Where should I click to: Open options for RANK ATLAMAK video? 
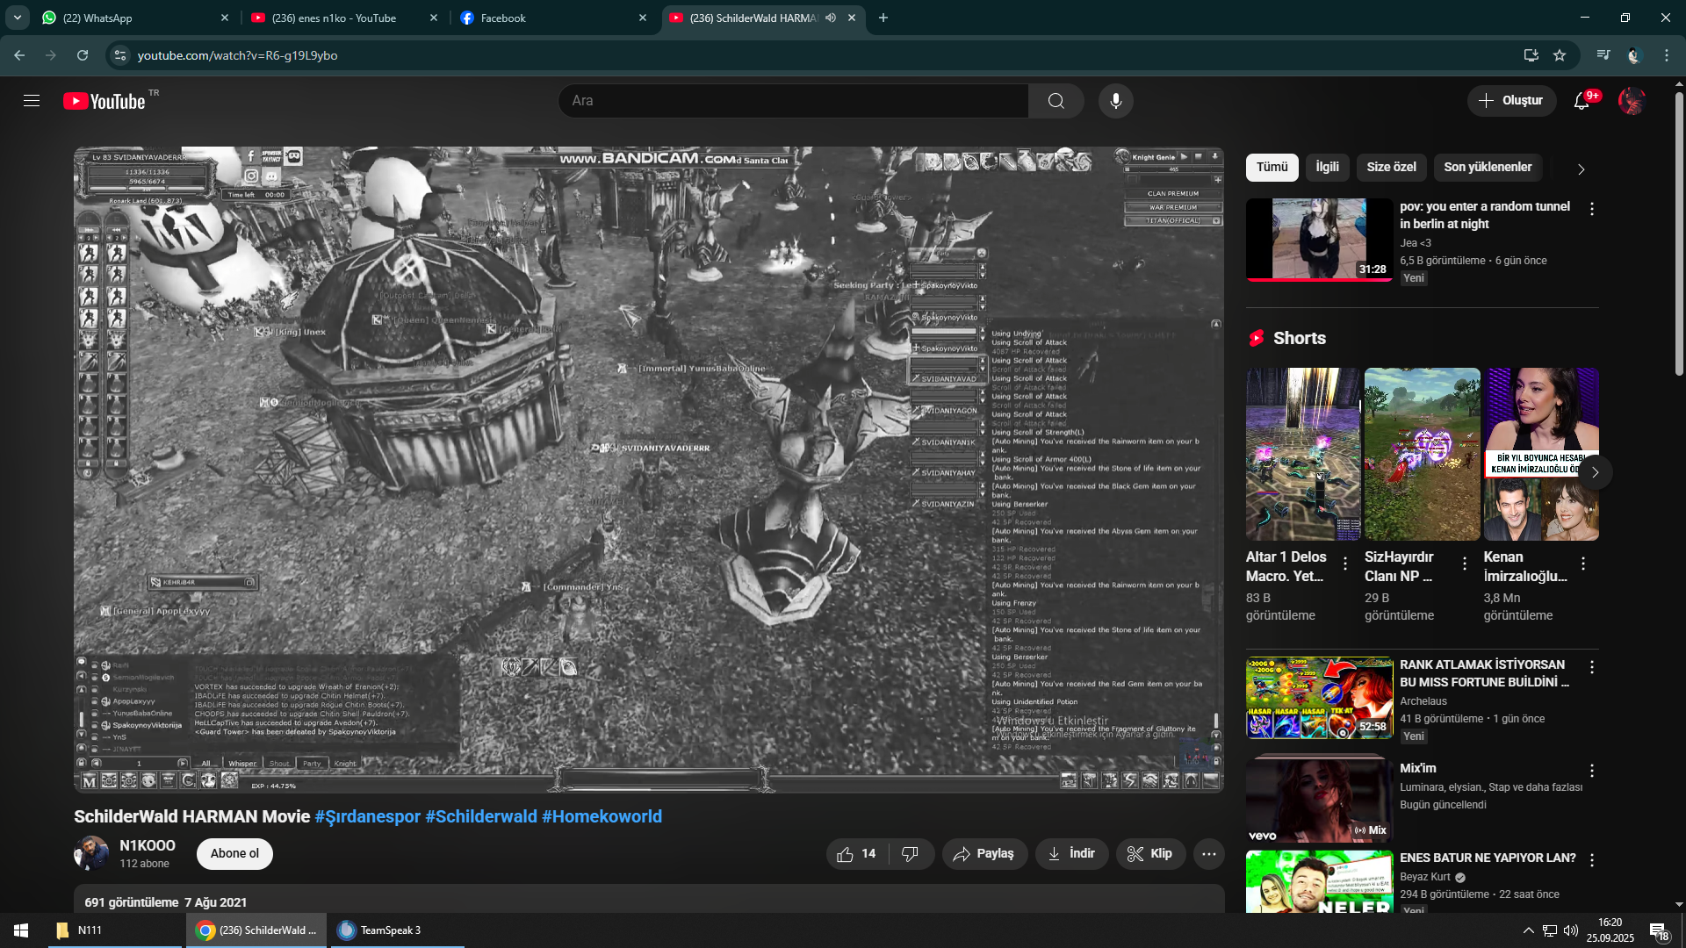[x=1592, y=667]
